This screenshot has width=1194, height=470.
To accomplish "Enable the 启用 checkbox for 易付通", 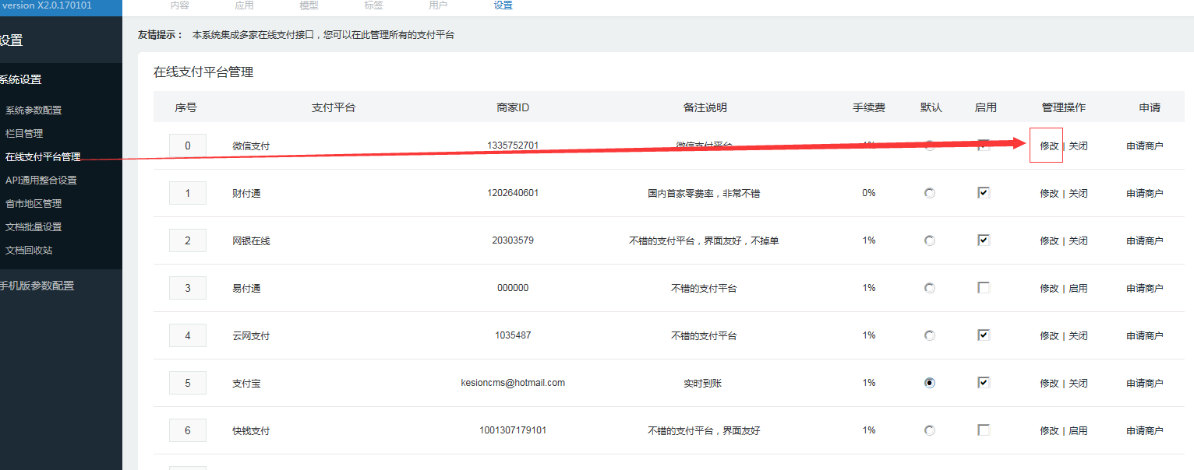I will pyautogui.click(x=983, y=287).
